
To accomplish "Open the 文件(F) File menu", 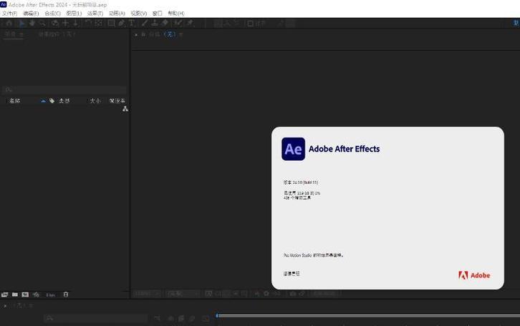I will [10, 14].
